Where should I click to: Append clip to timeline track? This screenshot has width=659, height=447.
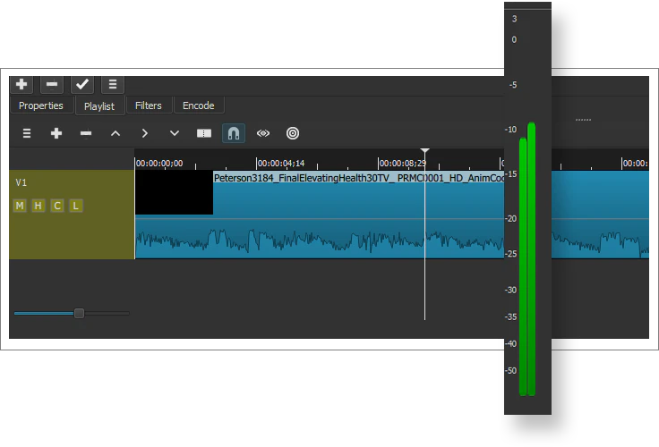(56, 133)
